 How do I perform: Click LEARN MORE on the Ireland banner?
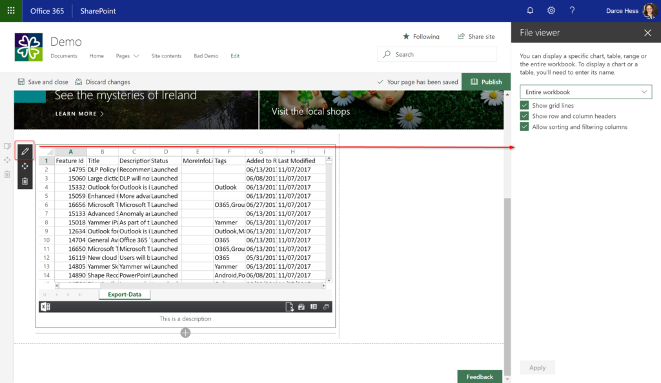(79, 113)
